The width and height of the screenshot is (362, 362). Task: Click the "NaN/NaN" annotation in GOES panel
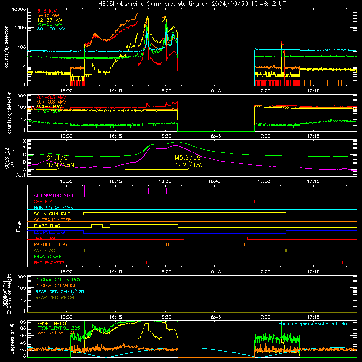click(60, 165)
